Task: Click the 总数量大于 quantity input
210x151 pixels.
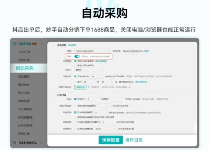Action: tap(109, 122)
